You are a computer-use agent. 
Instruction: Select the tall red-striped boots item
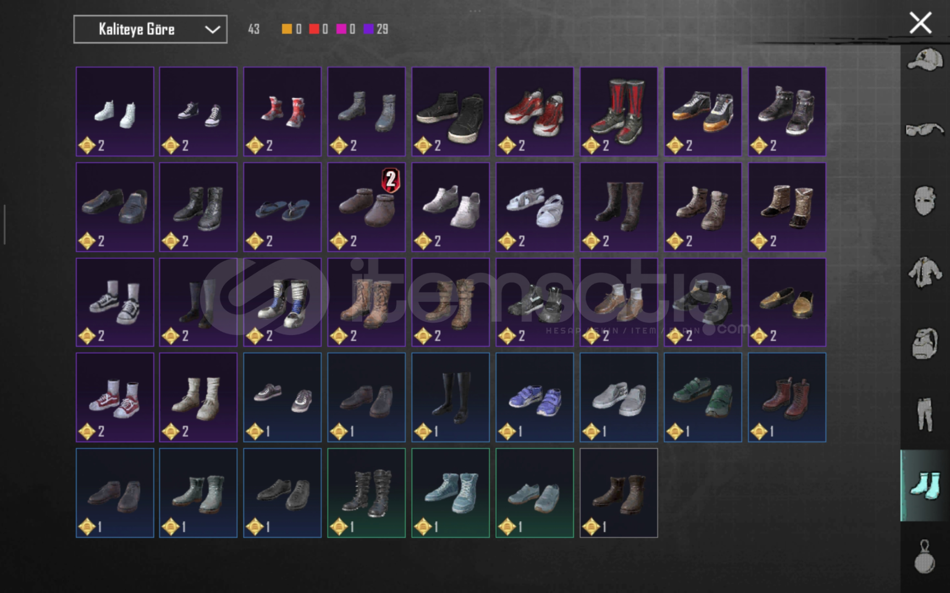coord(618,111)
